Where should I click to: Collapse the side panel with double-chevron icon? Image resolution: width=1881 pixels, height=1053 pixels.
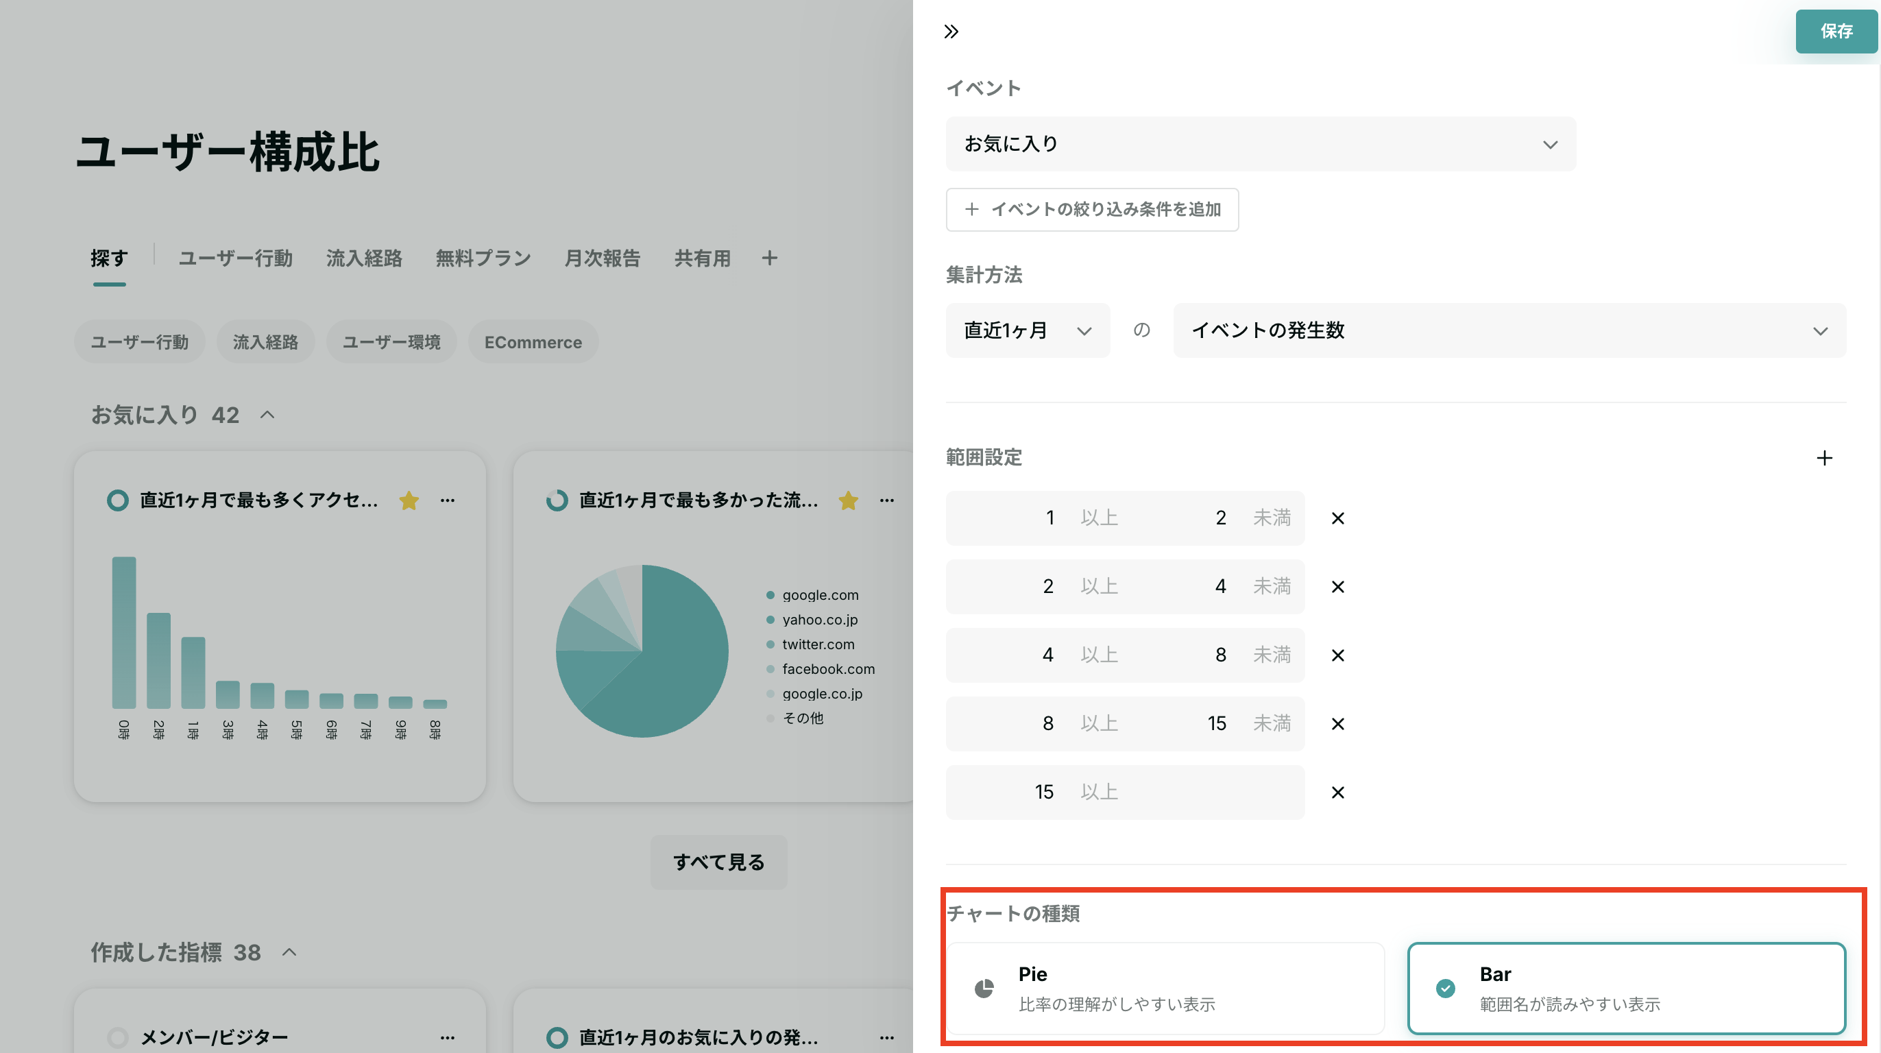951,32
